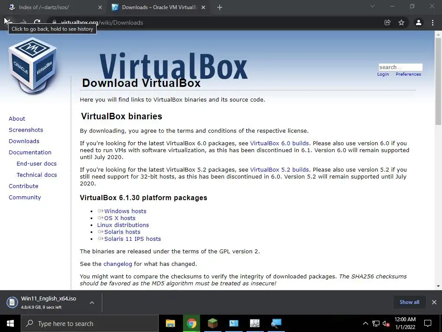Open Documentation in the sidebar
The height and width of the screenshot is (332, 442).
[30, 153]
